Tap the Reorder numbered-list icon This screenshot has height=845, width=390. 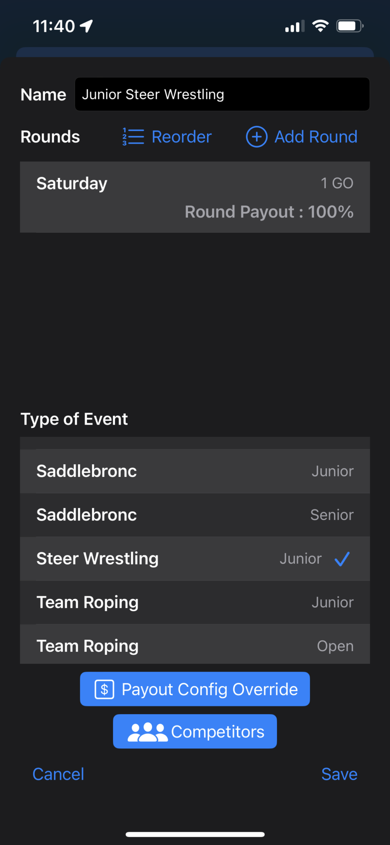tap(133, 137)
